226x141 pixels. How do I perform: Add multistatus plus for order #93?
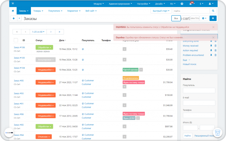(125, 95)
